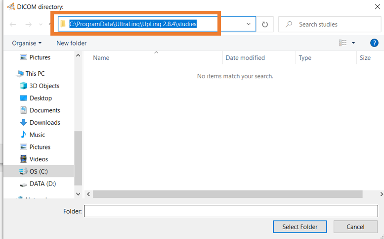Click the search magnifier icon
Viewport: 384px width, 239px height.
(289, 24)
